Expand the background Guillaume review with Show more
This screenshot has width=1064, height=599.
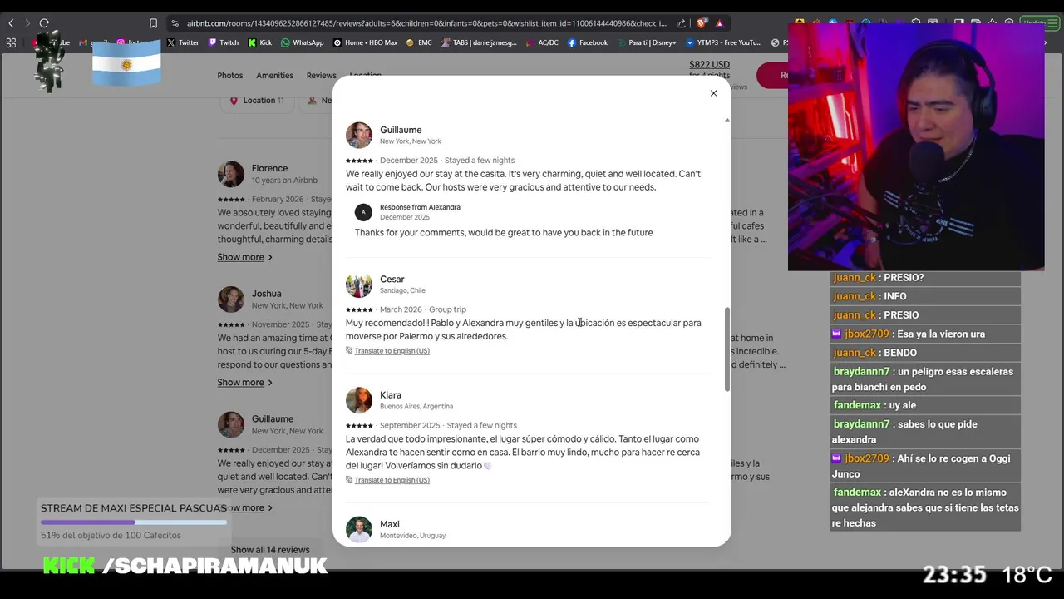[x=249, y=507]
